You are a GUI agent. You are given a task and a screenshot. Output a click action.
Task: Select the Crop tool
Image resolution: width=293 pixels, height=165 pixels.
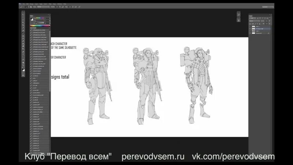pyautogui.click(x=23, y=25)
